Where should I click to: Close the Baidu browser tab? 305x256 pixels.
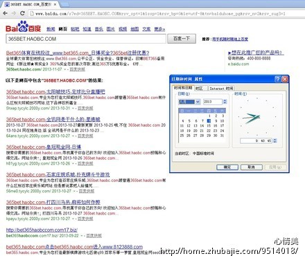[55, 4]
